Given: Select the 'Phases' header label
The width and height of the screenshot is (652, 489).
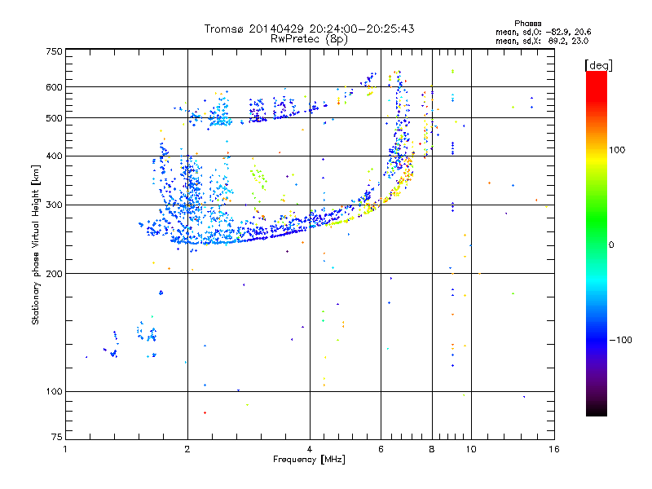Looking at the screenshot, I should click(527, 24).
